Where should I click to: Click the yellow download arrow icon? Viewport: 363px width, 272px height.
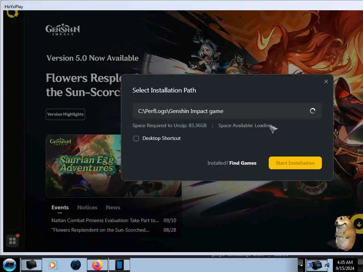[x=359, y=224]
